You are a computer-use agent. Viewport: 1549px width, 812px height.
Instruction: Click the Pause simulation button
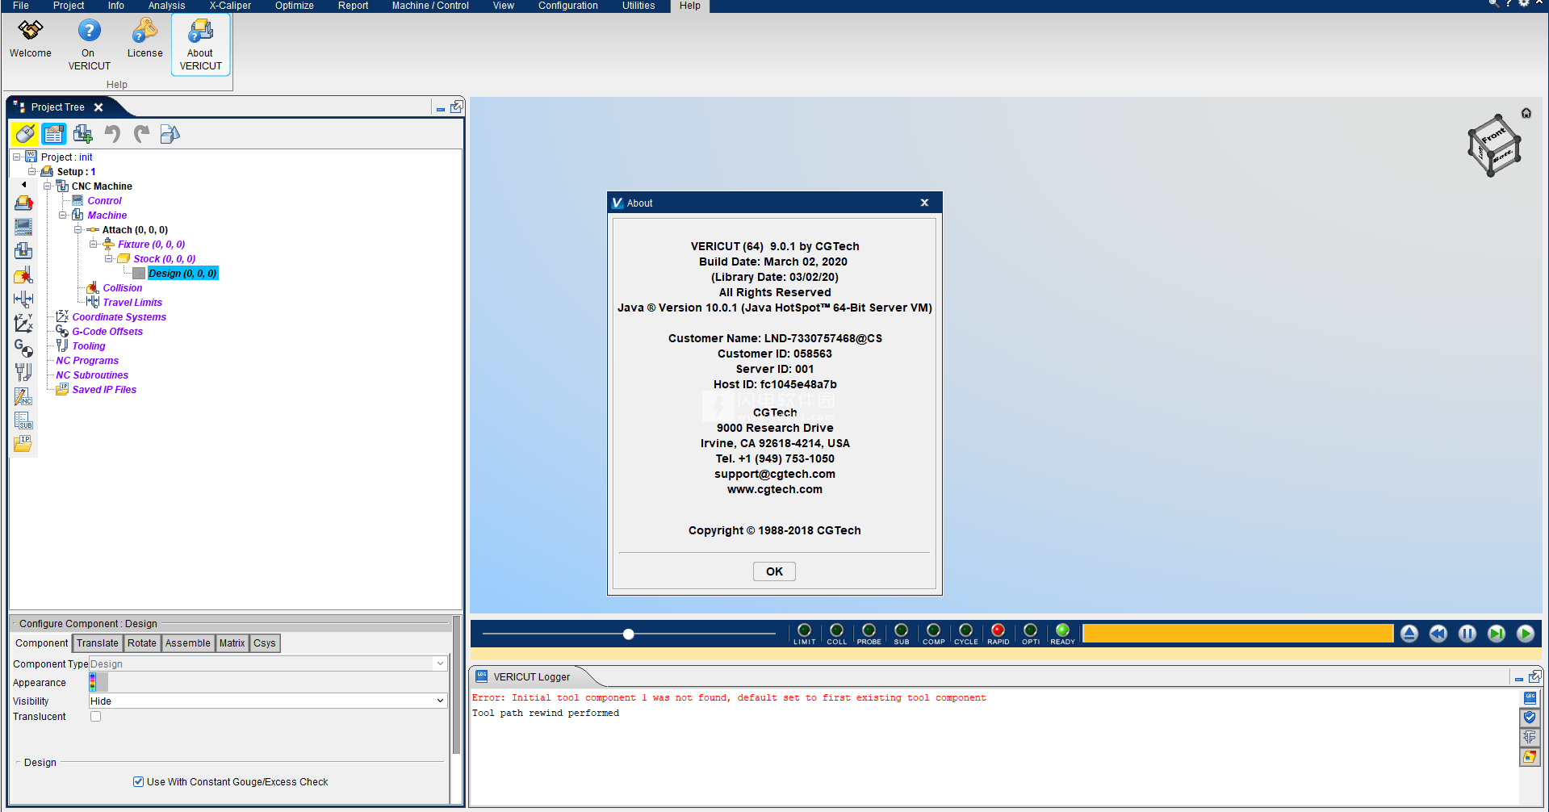[x=1467, y=634]
